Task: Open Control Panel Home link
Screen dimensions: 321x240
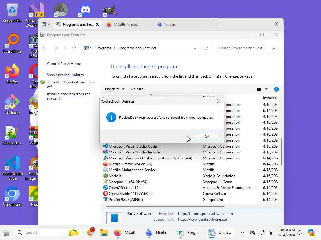Action: (x=64, y=64)
